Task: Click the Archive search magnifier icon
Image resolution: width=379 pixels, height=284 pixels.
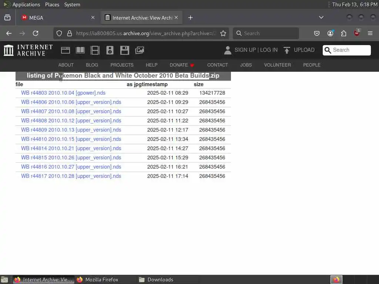Action: click(x=328, y=50)
